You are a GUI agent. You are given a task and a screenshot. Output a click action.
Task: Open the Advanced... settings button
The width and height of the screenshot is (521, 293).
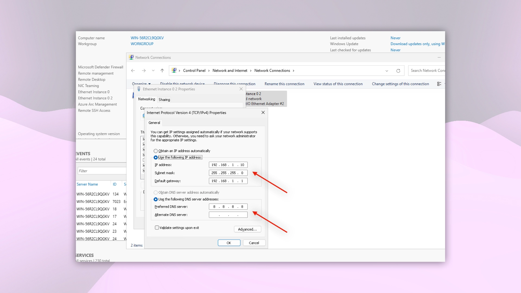coord(247,229)
